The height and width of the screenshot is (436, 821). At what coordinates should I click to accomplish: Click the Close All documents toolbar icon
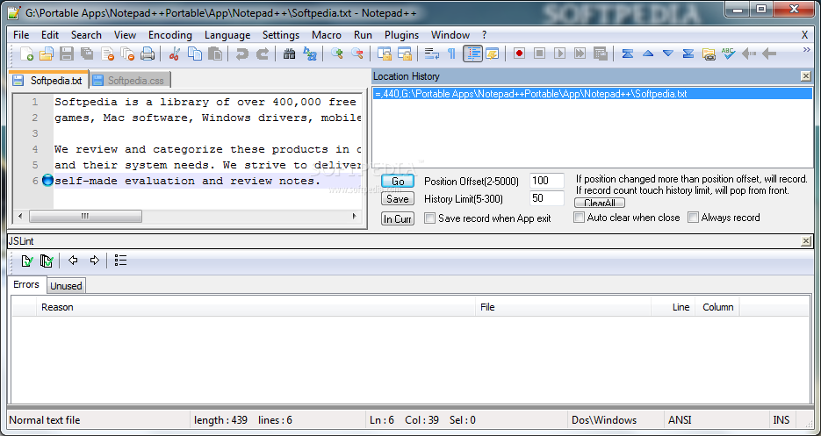pos(127,54)
